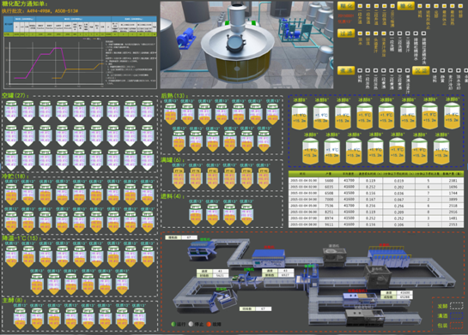
Task: Click the first yellow 糊化 stage button
Action: click(x=346, y=6)
